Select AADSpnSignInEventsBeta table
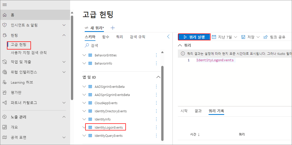Image resolution: width=292 pixels, height=145 pixels. [112, 95]
